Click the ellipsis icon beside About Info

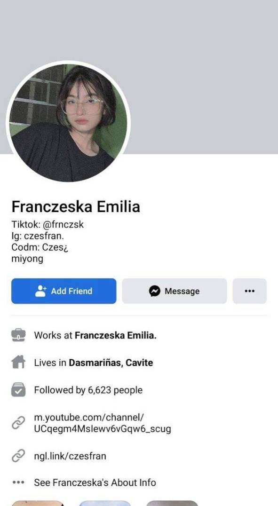click(18, 482)
